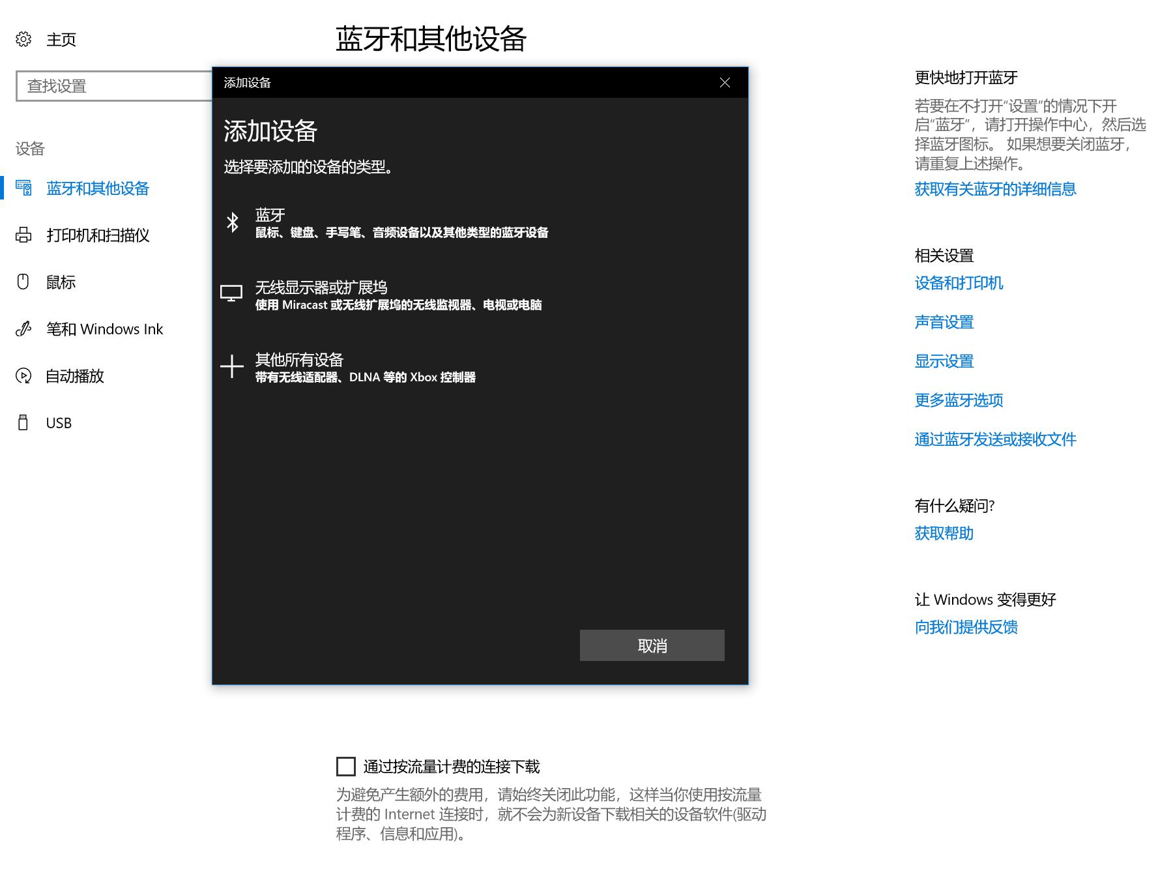1173x880 pixels.
Task: Click the 让 Windows 变得更好 heading
Action: click(x=985, y=600)
